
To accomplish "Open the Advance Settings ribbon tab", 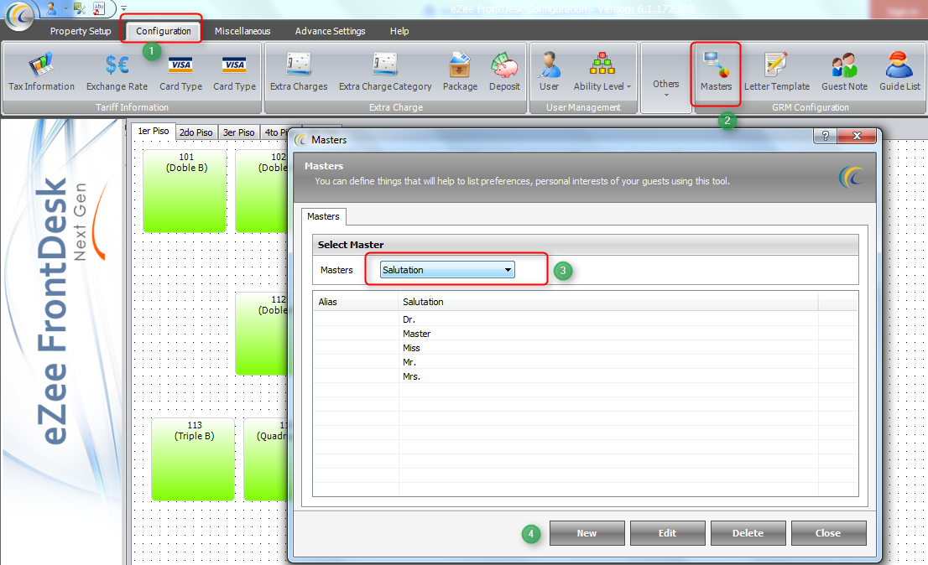I will coord(331,31).
